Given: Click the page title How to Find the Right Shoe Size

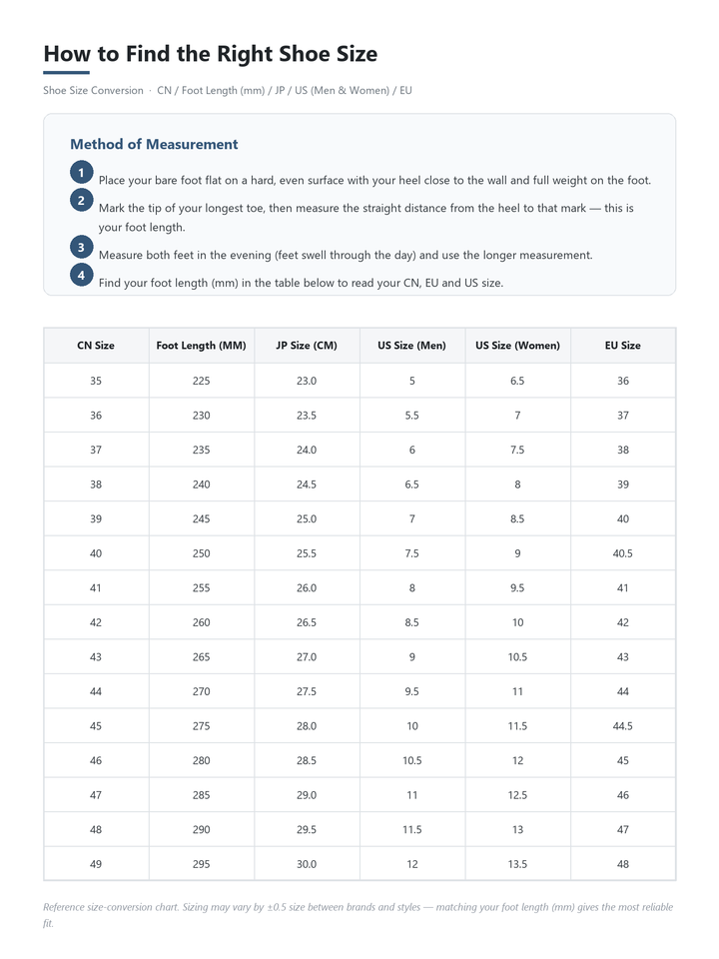Looking at the screenshot, I should [x=211, y=54].
